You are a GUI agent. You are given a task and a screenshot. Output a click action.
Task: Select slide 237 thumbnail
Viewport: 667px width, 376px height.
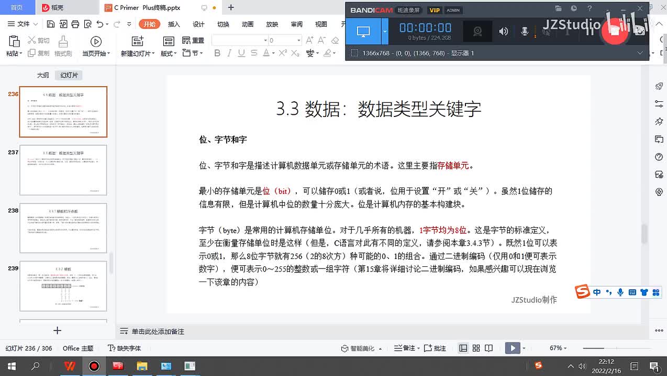pos(63,170)
